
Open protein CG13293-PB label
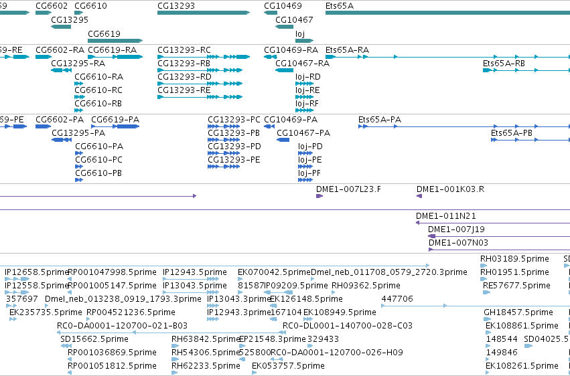click(x=234, y=133)
